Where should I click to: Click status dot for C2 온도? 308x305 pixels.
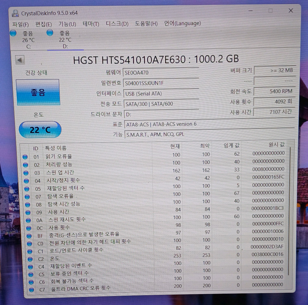coord(30,259)
